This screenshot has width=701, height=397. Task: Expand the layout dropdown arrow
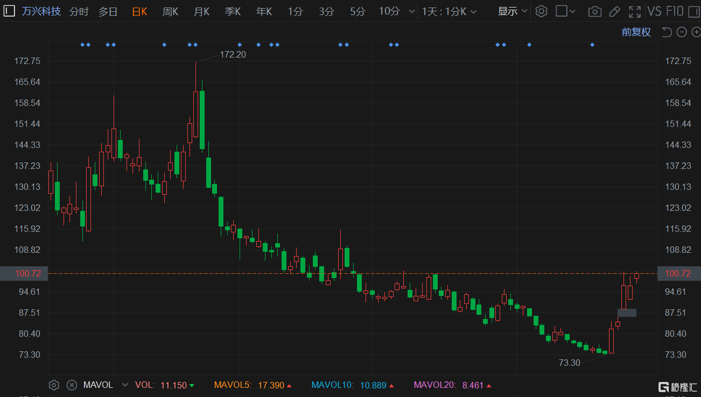pos(572,11)
